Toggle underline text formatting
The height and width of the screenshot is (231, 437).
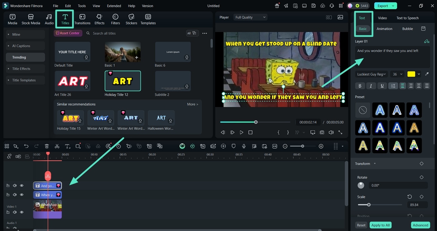382,86
